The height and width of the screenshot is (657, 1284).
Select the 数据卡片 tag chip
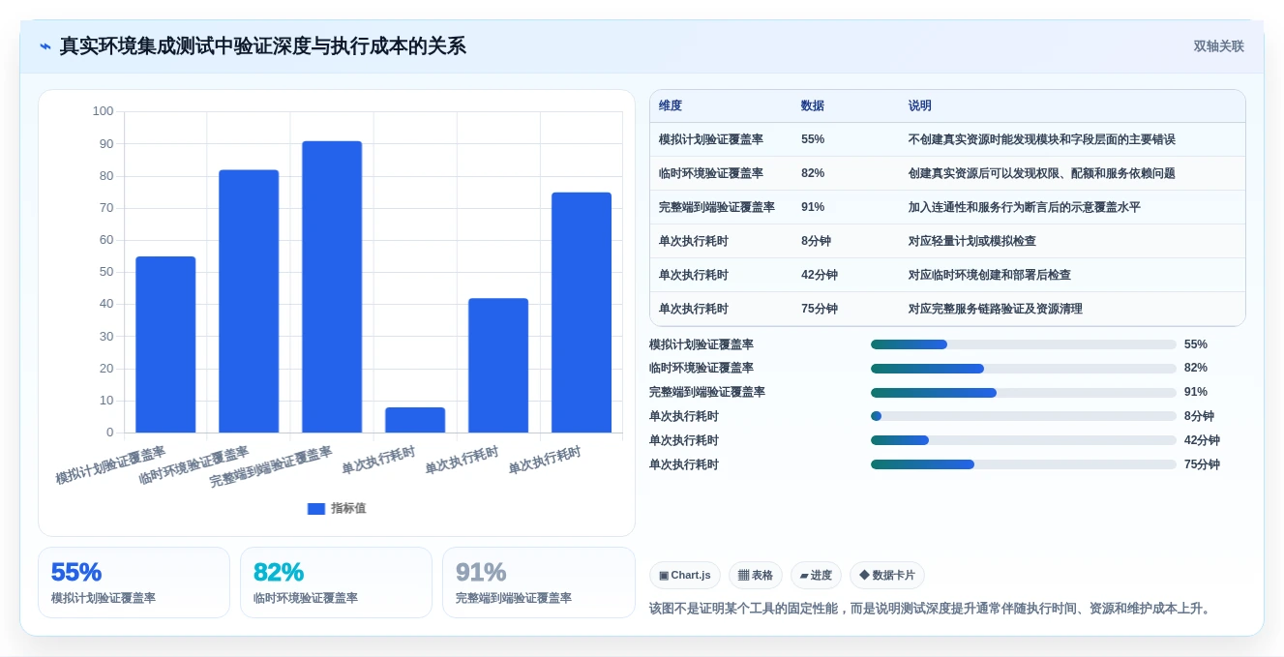coord(887,575)
